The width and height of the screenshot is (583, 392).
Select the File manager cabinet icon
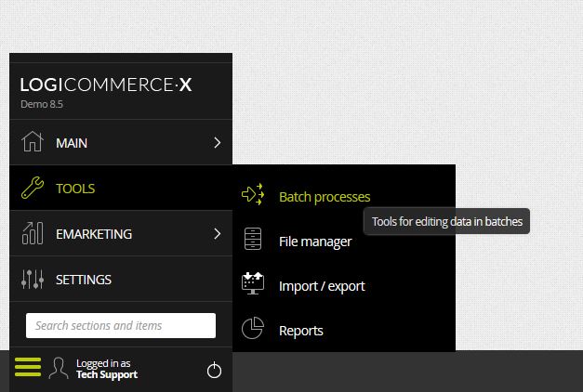click(253, 239)
